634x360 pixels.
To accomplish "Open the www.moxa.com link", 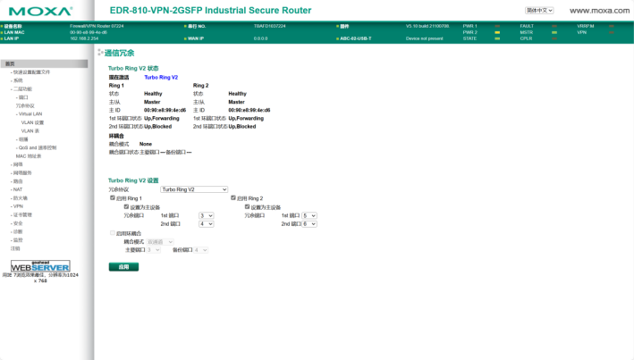I will (x=599, y=11).
